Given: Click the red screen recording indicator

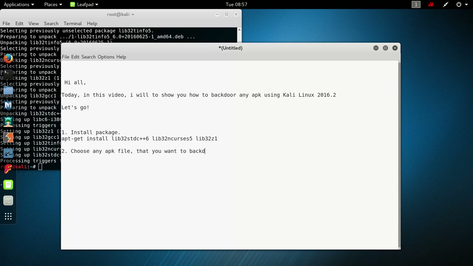Looking at the screenshot, I should pyautogui.click(x=431, y=4).
